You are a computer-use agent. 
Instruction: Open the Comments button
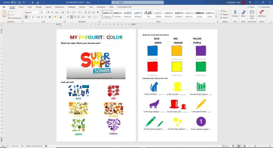point(264,7)
